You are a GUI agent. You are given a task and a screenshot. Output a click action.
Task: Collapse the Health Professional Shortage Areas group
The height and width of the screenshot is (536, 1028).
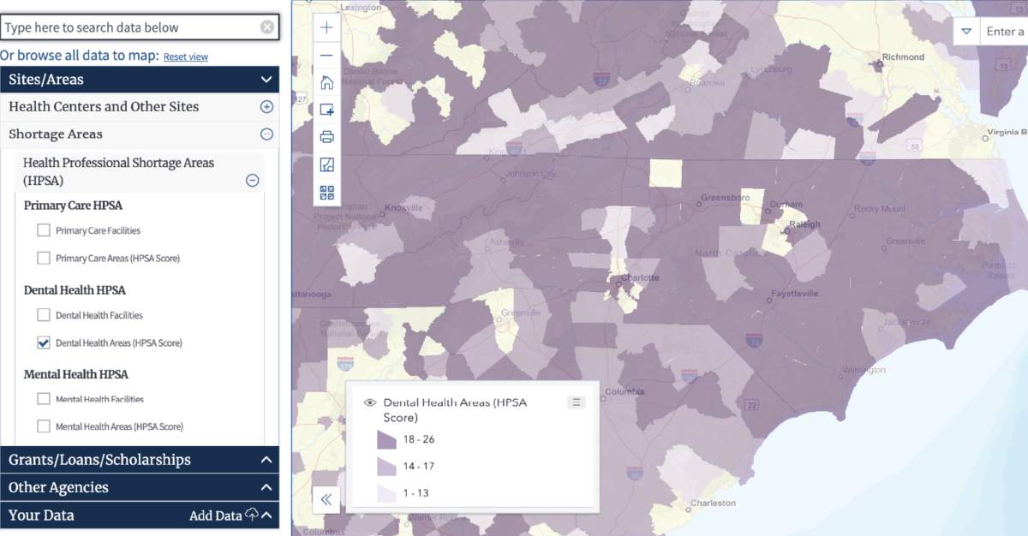tap(252, 181)
